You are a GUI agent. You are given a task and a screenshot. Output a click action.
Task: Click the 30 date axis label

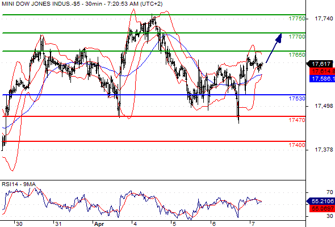pos(19,224)
